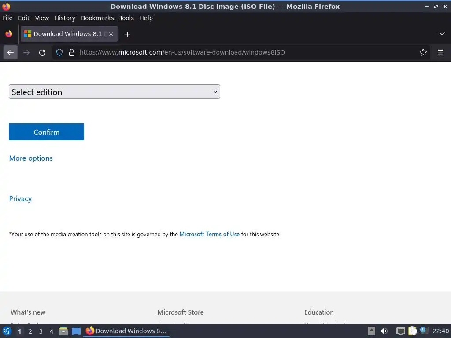Screen dimensions: 451x338
Task: Open update notifier tray icon
Action: tap(423, 330)
